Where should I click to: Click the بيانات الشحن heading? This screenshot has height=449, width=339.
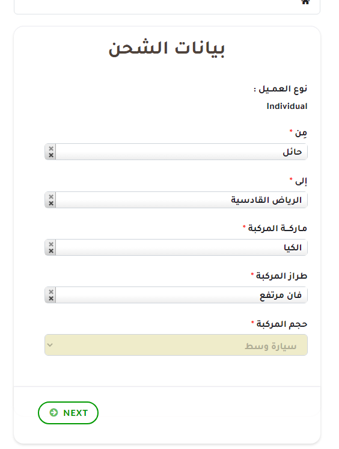[166, 49]
